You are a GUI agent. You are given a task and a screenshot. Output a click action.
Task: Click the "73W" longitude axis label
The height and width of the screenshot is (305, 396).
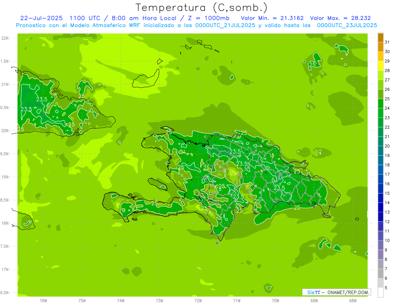pyautogui.click(x=159, y=300)
